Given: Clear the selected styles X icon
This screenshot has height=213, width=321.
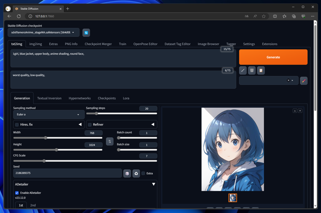Looking at the screenshot, I should [288, 80].
